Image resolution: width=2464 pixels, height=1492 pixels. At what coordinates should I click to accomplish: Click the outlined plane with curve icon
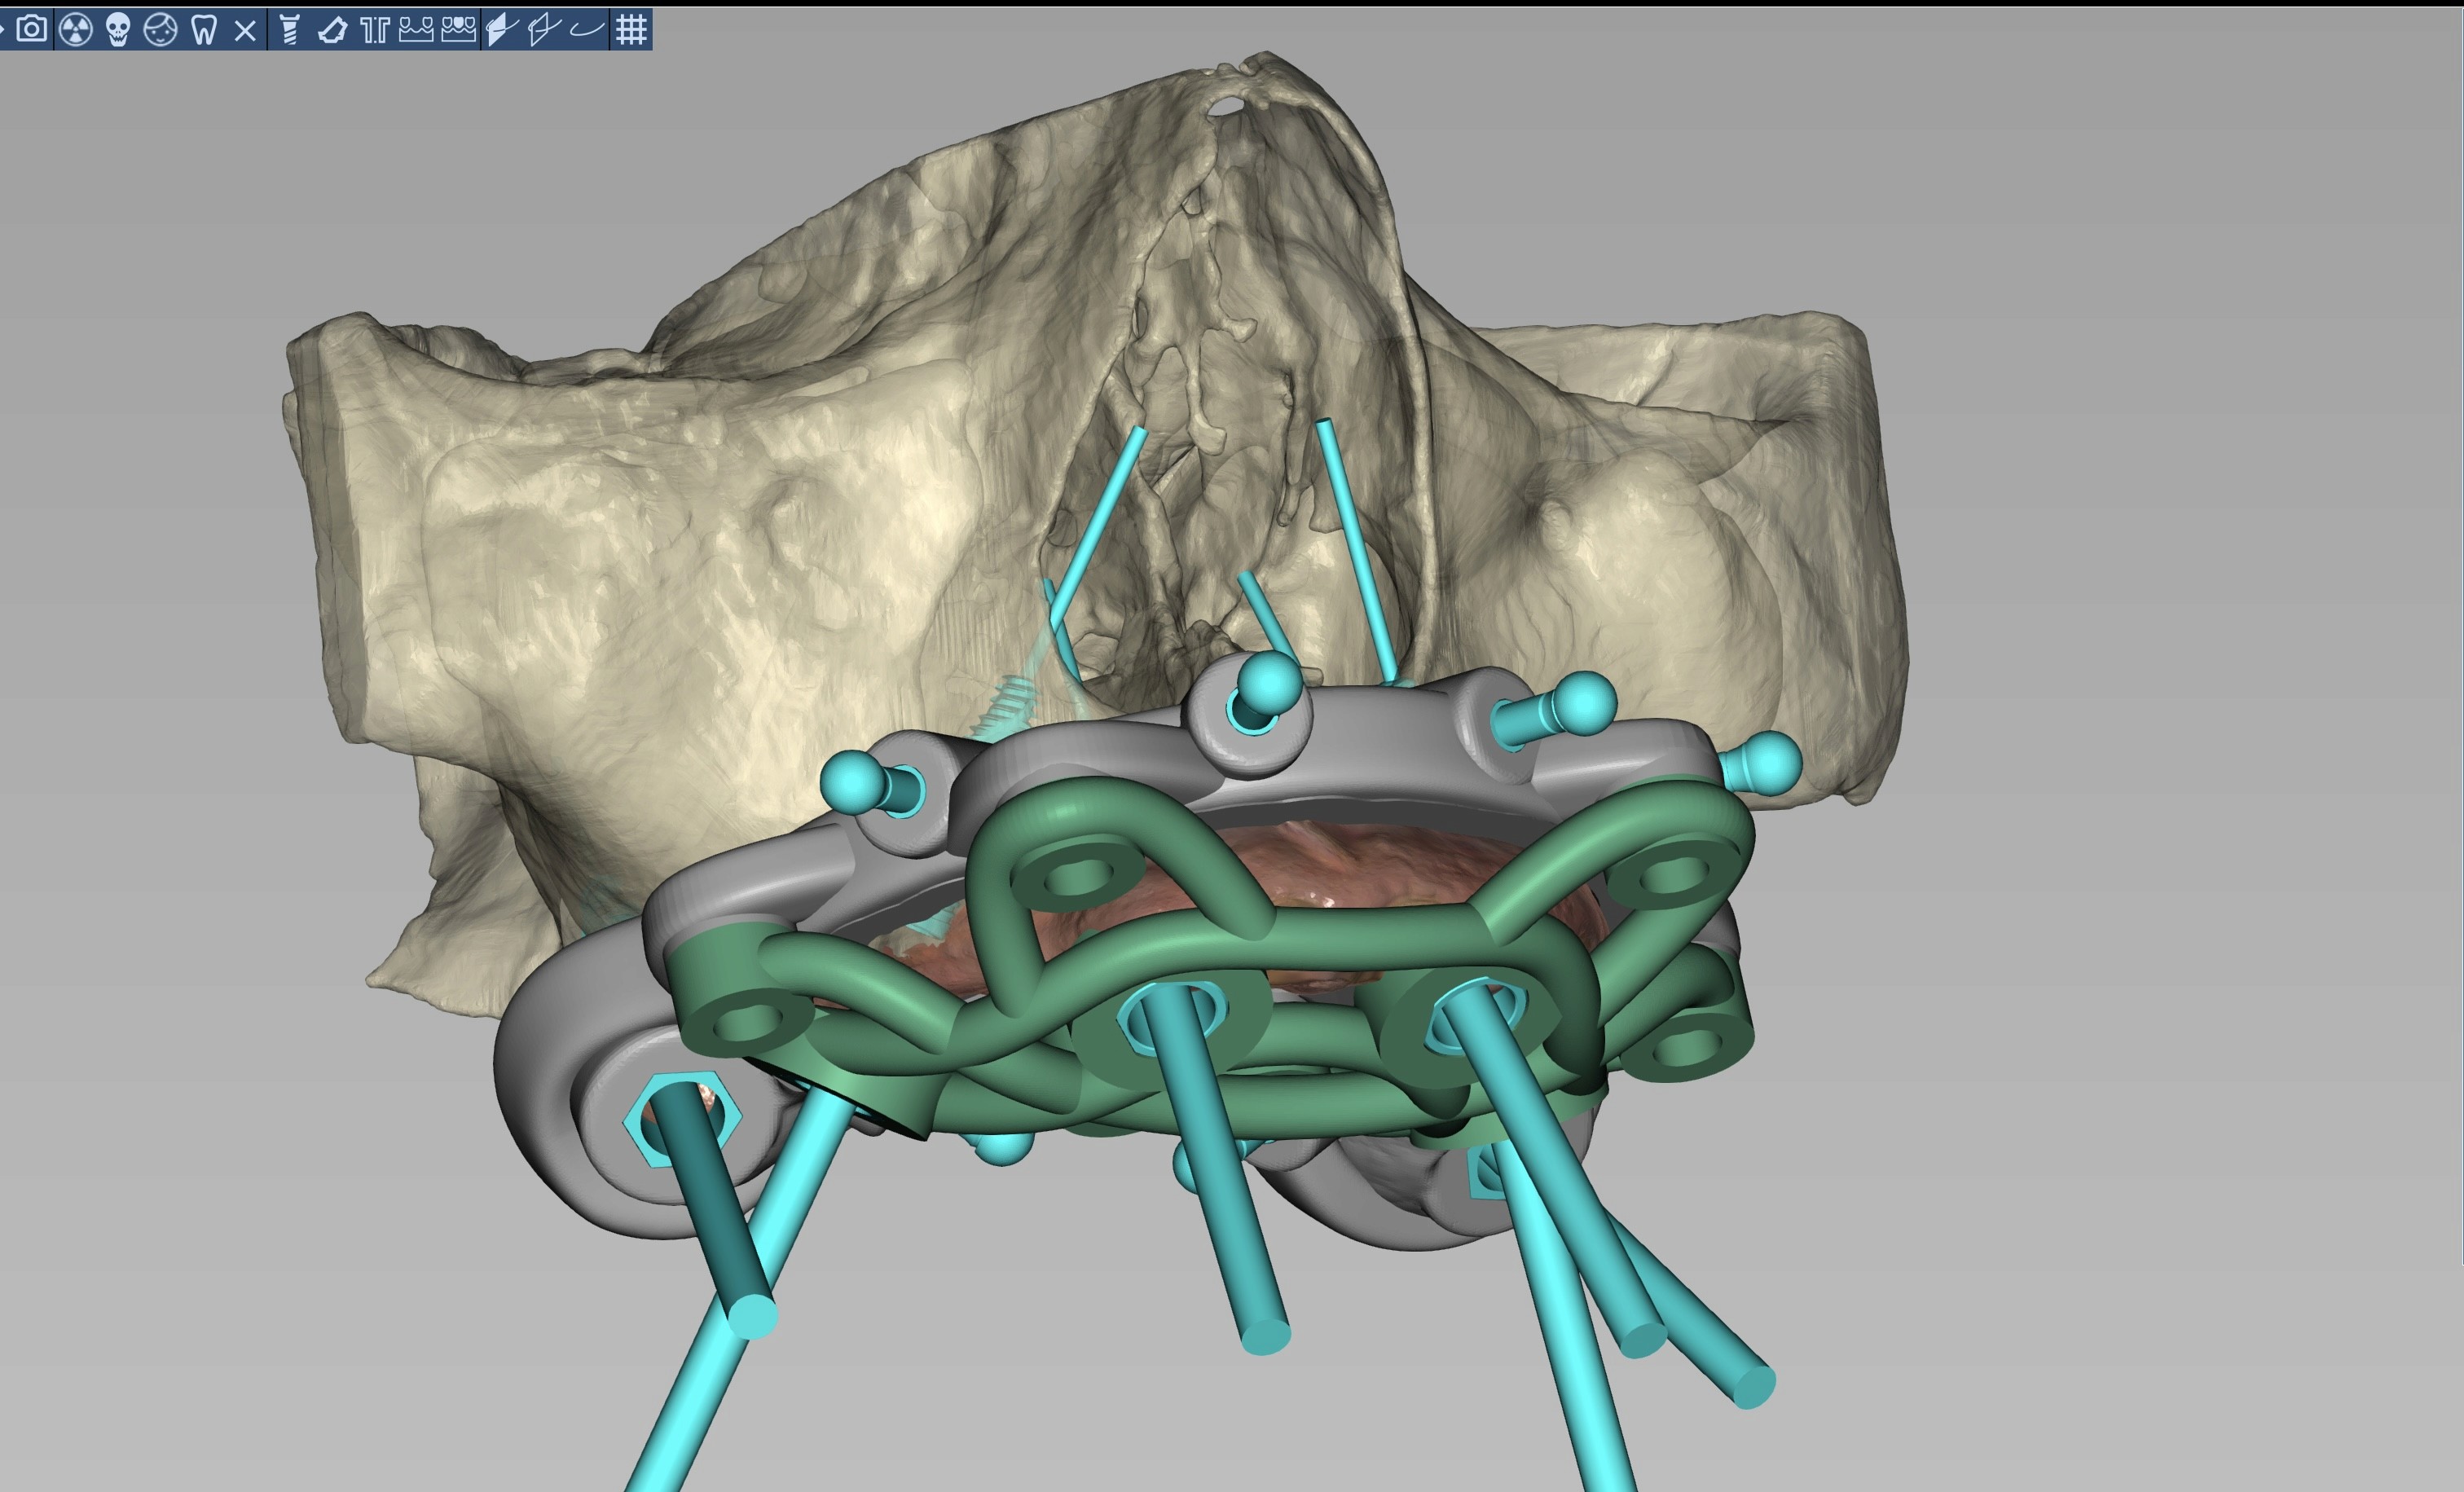tap(543, 29)
